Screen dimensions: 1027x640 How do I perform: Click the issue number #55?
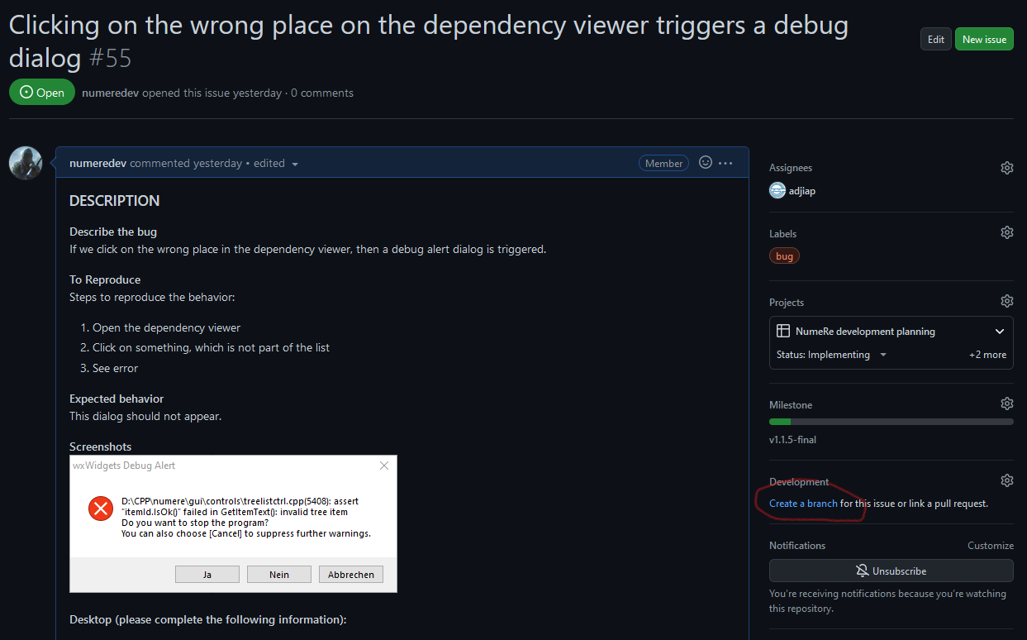pyautogui.click(x=110, y=58)
